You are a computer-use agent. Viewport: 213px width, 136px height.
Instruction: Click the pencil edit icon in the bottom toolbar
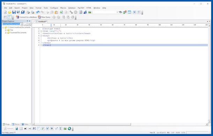[x=43, y=129]
